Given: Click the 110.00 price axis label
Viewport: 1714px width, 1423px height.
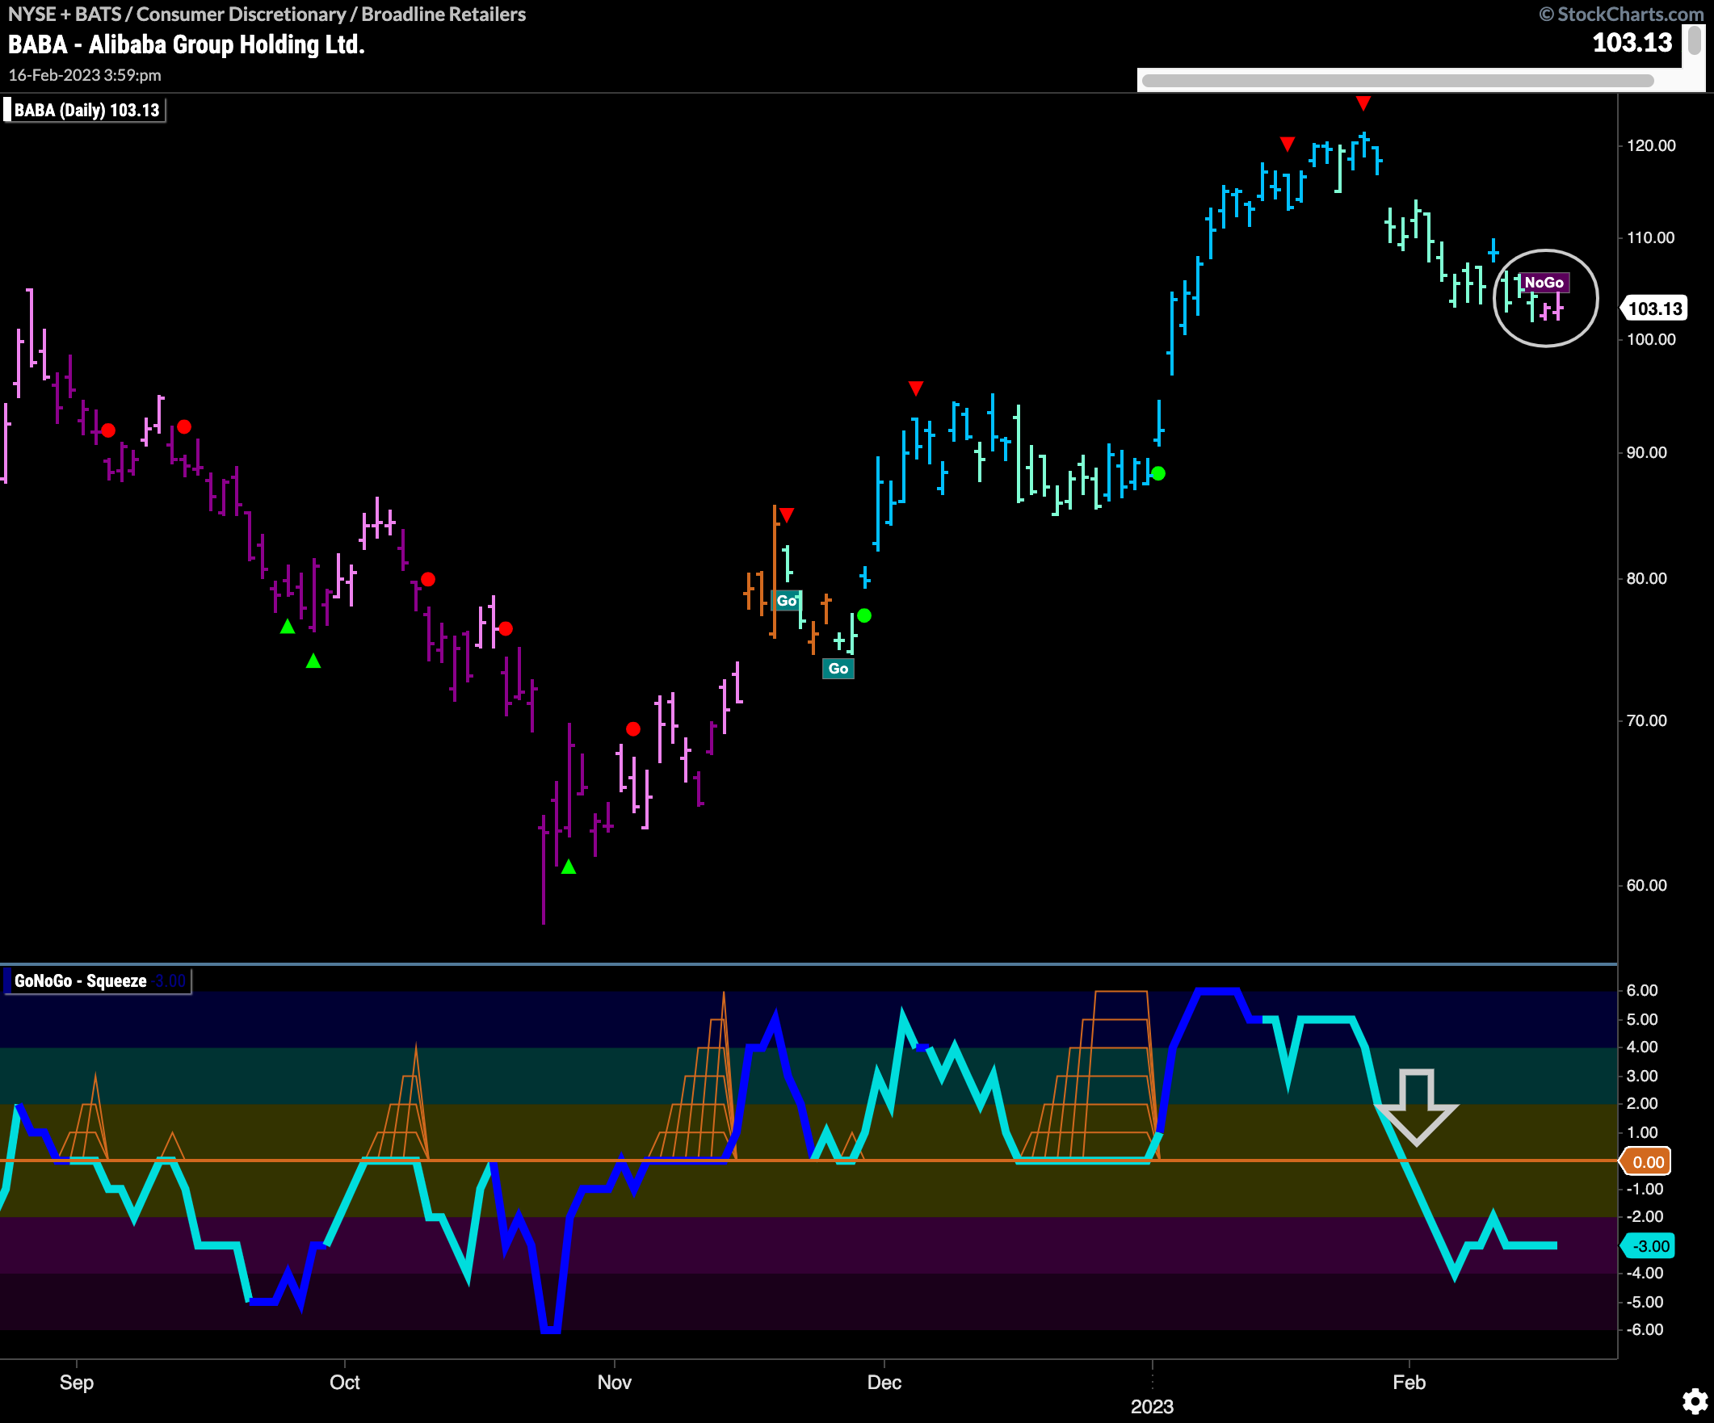Looking at the screenshot, I should tap(1651, 237).
